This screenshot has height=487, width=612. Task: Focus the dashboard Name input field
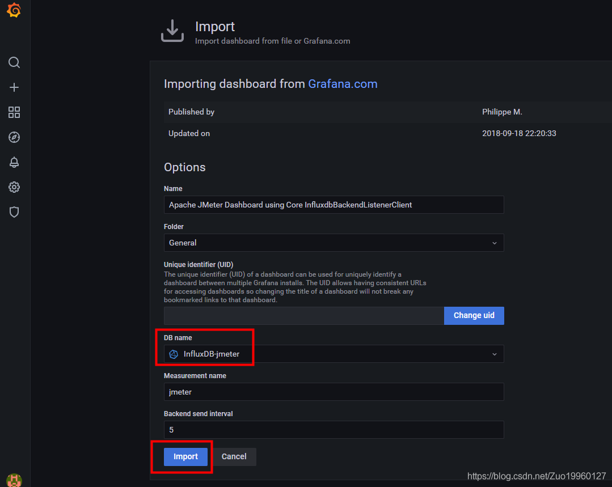coord(334,205)
